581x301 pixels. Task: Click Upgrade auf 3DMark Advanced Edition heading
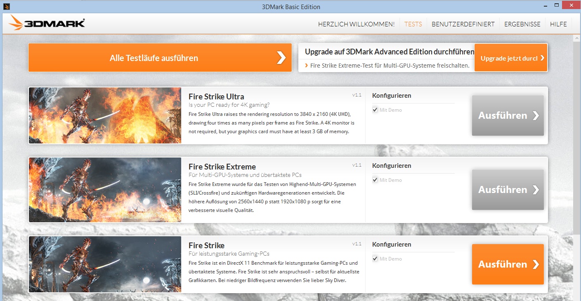[x=390, y=52]
